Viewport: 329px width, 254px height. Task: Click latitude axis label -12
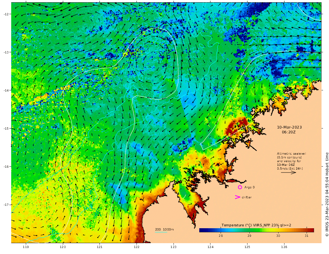click(6, 14)
